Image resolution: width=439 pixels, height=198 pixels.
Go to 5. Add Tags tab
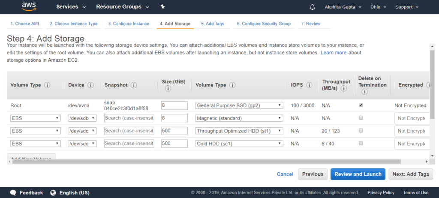(213, 24)
